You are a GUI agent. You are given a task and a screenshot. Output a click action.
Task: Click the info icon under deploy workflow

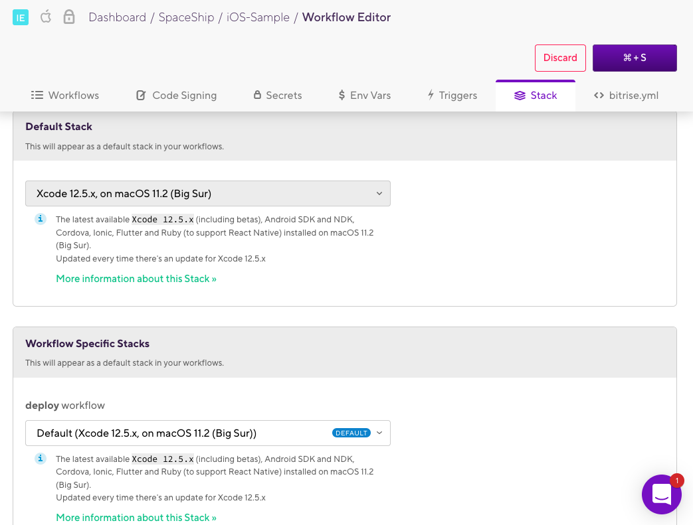pos(41,459)
